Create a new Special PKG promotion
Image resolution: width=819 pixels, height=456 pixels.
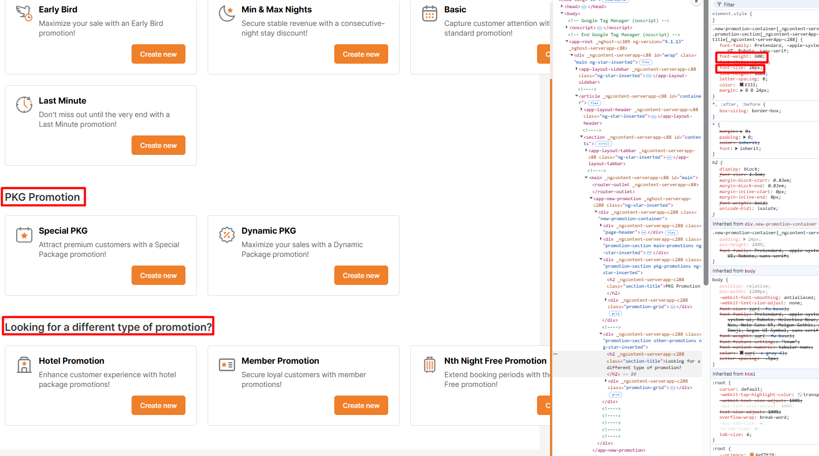coord(159,275)
